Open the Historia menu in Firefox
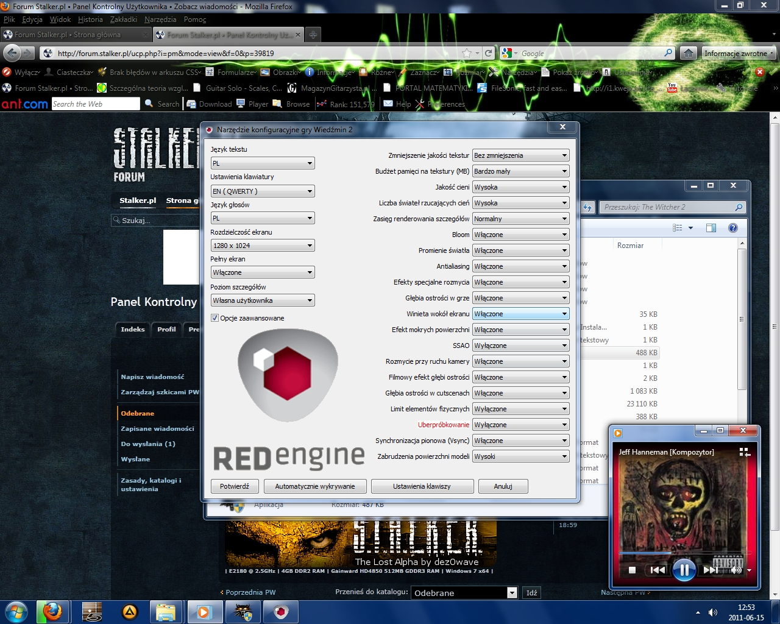 90,19
